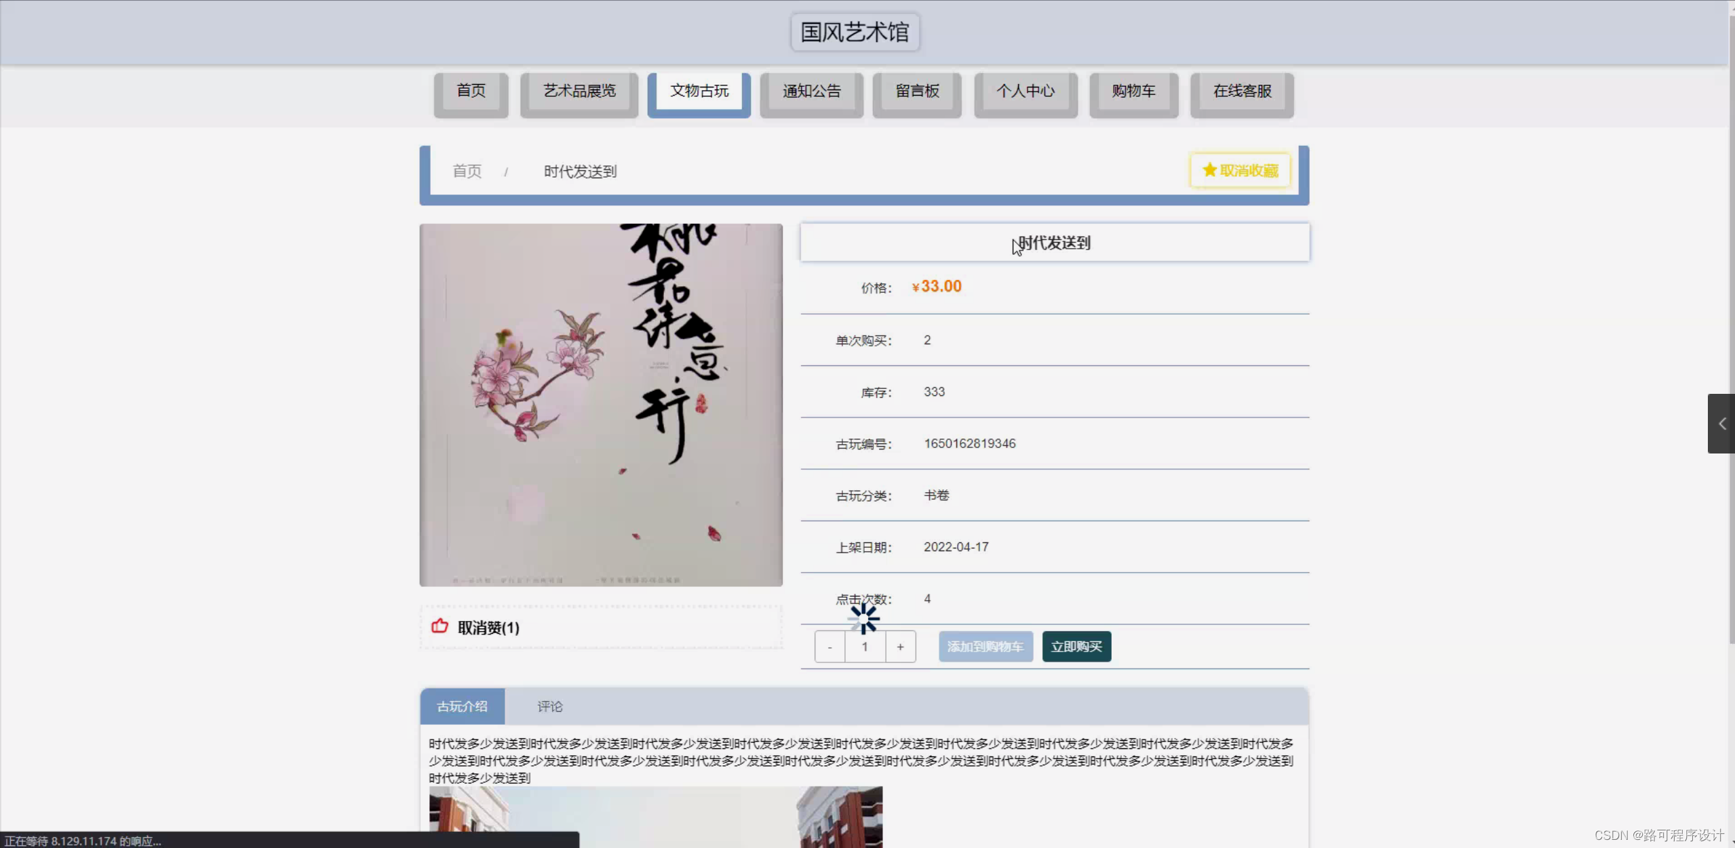Click the thumbs-up like icon
The width and height of the screenshot is (1735, 848).
pyautogui.click(x=440, y=626)
